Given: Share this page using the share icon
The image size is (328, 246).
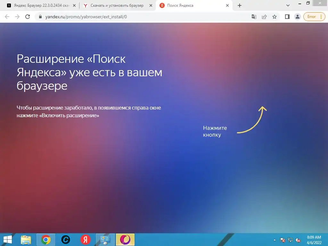Looking at the screenshot, I should pos(264,17).
